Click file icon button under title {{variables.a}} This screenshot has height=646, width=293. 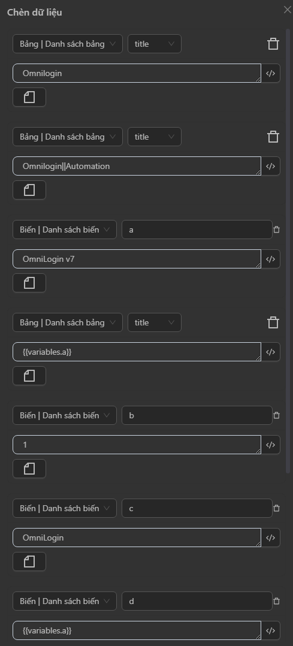(29, 376)
